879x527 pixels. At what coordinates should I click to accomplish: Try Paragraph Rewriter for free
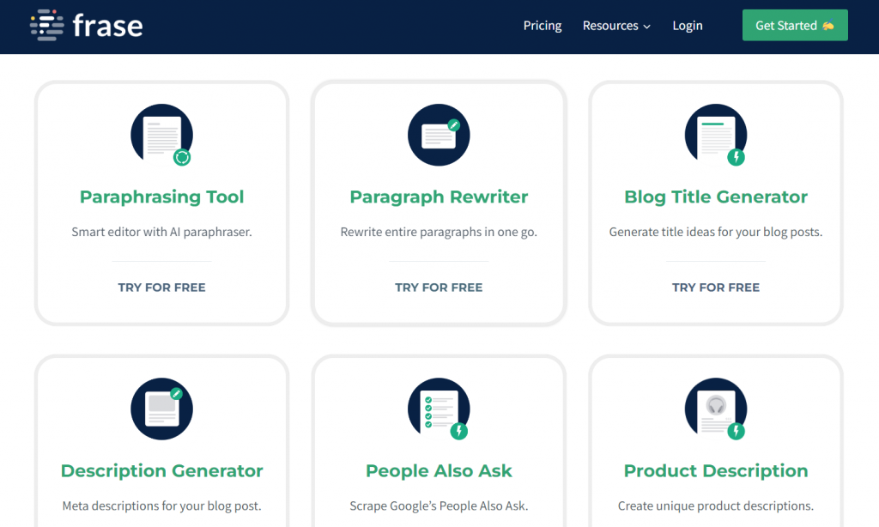coord(439,288)
